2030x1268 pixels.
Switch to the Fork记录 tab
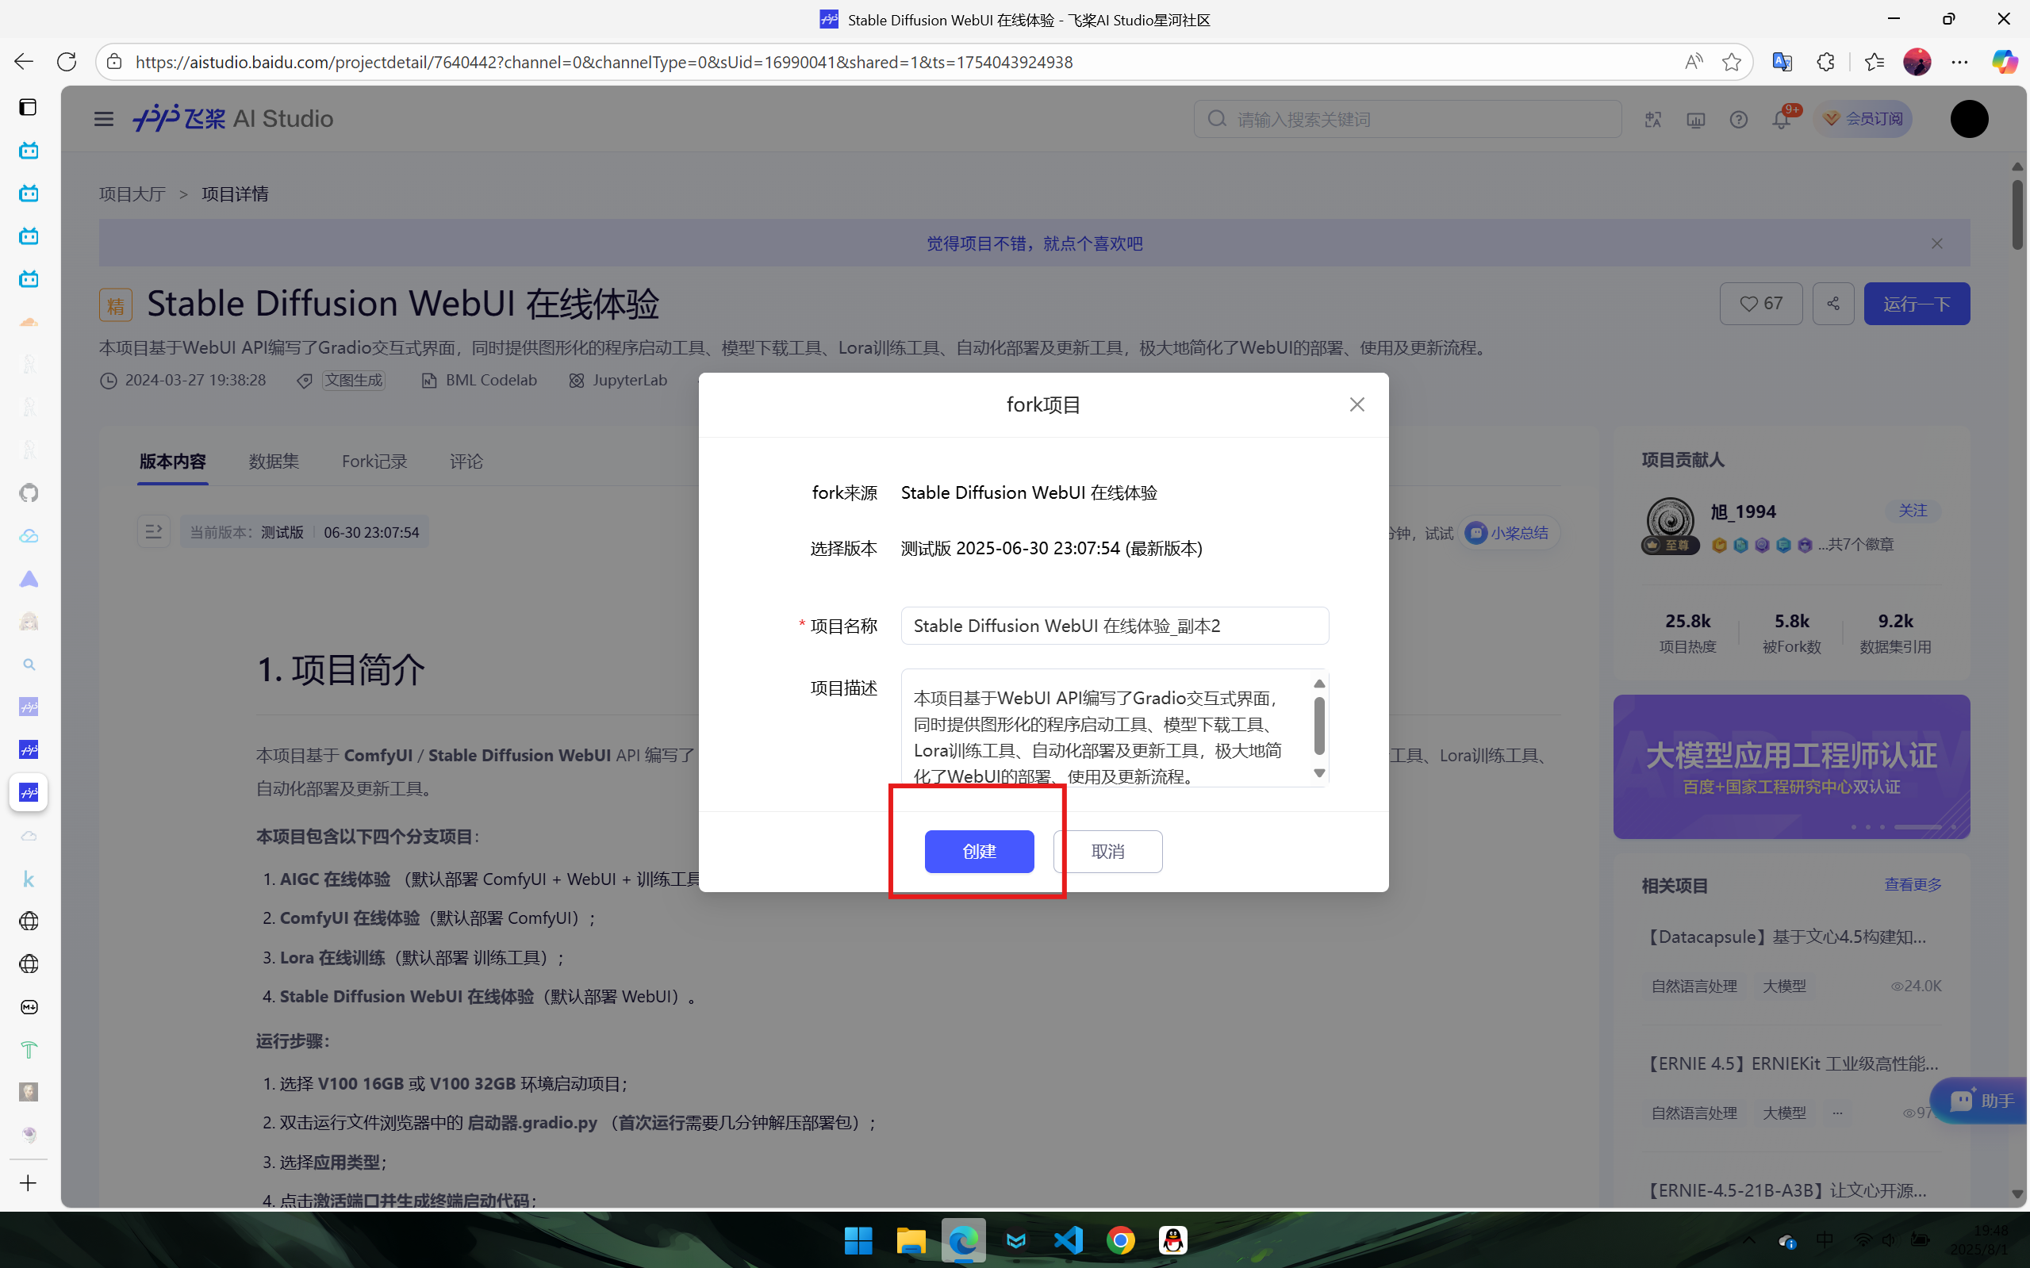coord(374,462)
